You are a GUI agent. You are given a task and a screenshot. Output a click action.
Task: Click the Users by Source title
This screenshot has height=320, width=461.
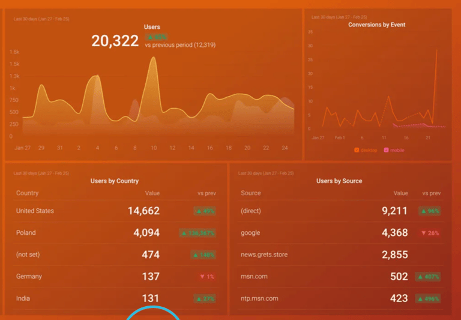coord(339,181)
